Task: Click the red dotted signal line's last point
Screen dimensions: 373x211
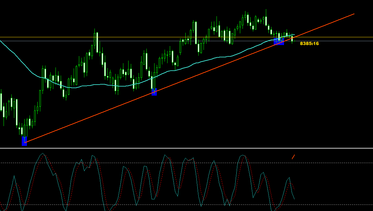Action: [294, 189]
